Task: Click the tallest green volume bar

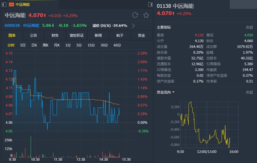Action: [x=31, y=147]
